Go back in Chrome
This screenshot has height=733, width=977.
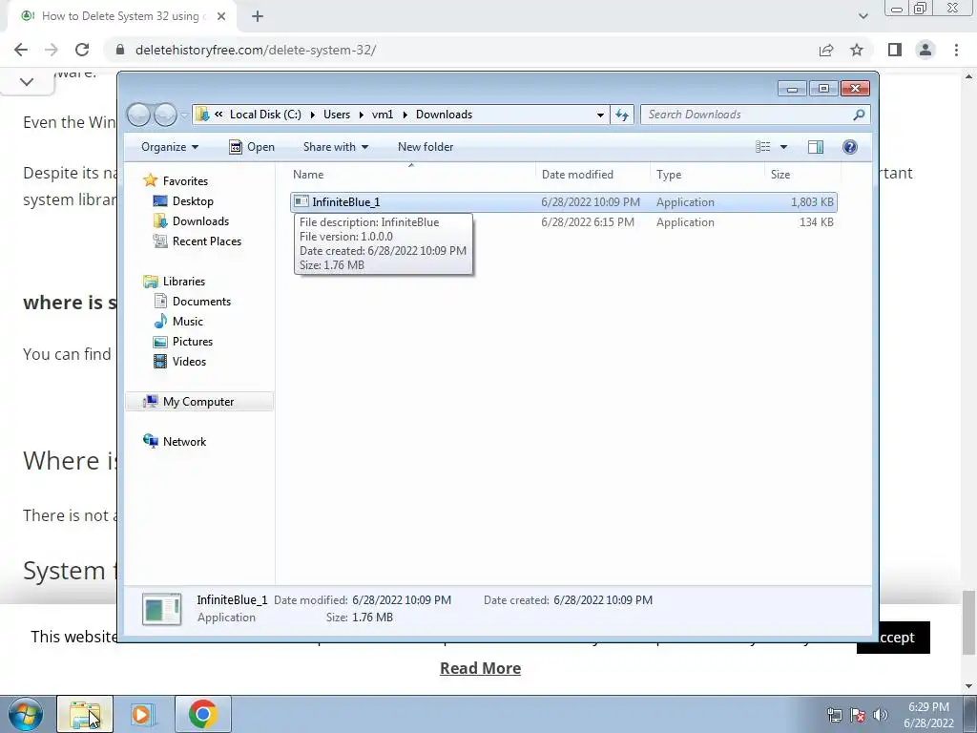[21, 50]
